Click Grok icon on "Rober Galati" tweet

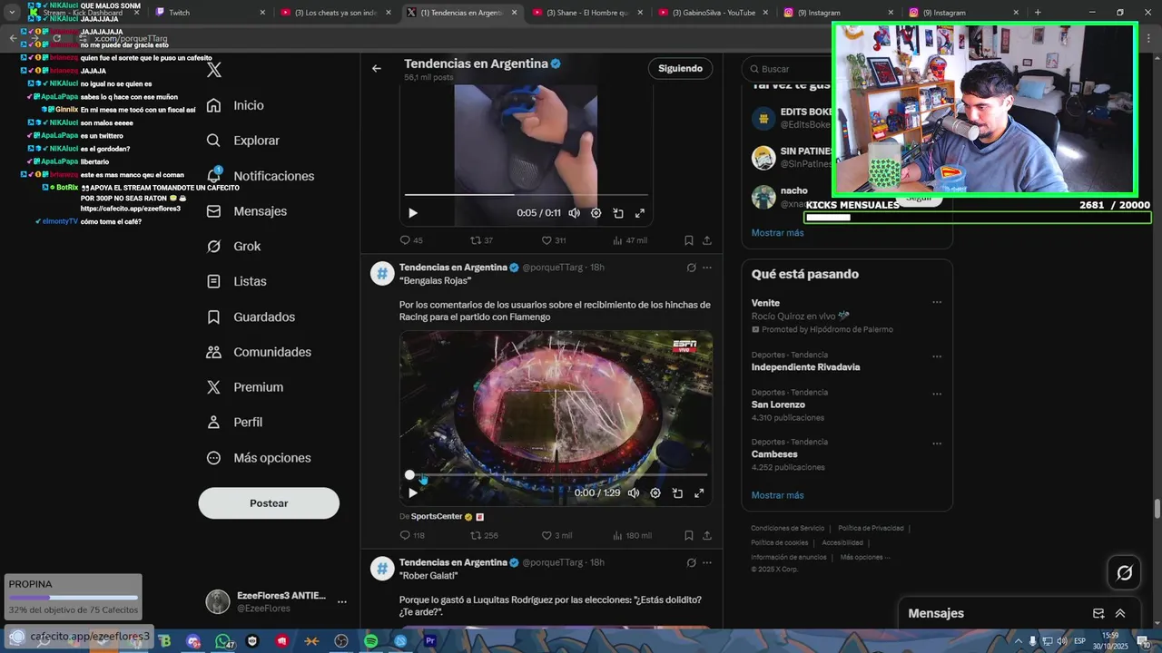(x=691, y=562)
